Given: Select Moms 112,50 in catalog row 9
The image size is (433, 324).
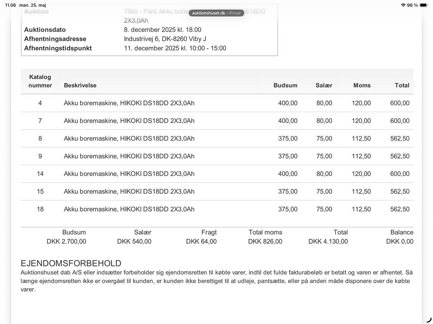Looking at the screenshot, I should pyautogui.click(x=361, y=156).
